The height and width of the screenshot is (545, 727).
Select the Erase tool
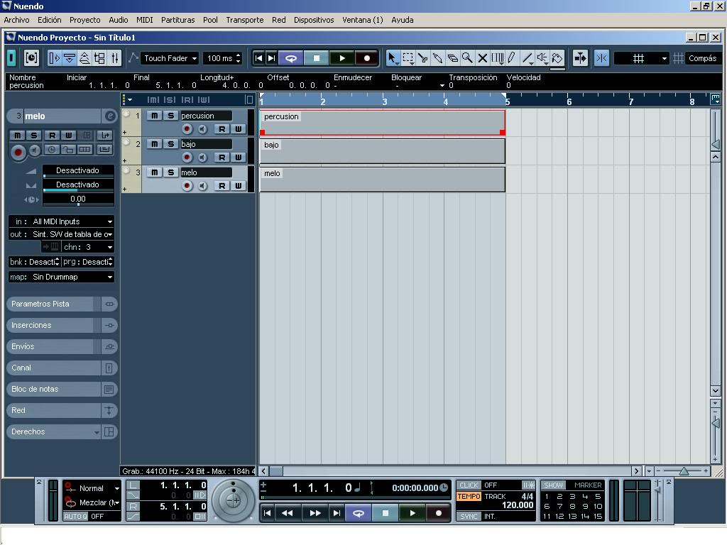pos(452,58)
